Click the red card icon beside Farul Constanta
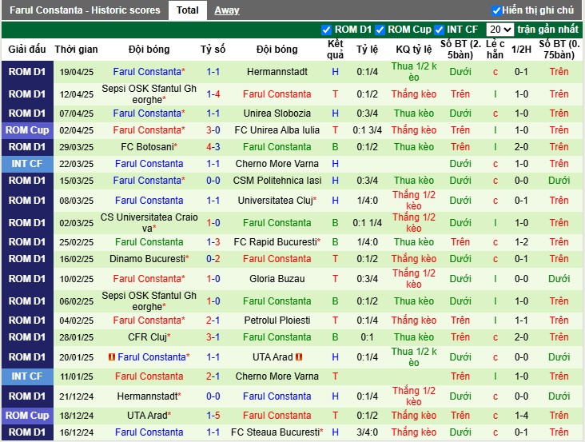This screenshot has width=585, height=442. point(112,356)
